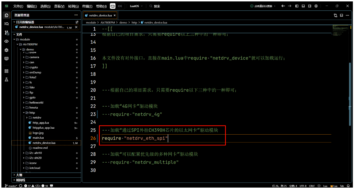Open the Run and Debug bug icon

(x=7, y=50)
